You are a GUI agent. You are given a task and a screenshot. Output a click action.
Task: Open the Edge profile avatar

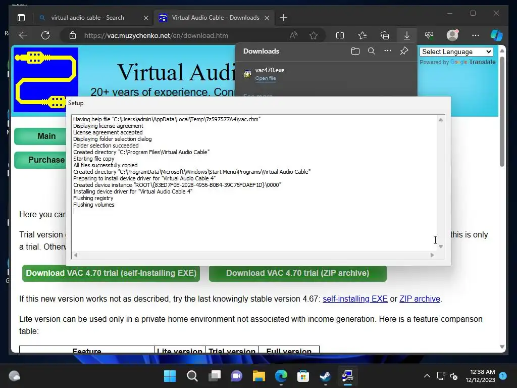click(452, 35)
